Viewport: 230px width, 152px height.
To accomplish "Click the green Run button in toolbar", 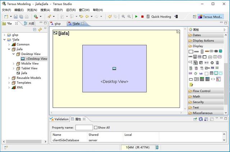I will pyautogui.click(x=136, y=16).
